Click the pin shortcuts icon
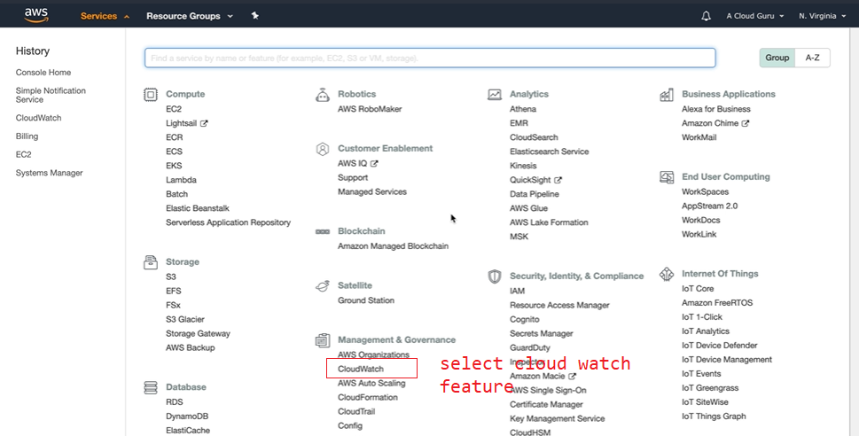This screenshot has height=436, width=859. coord(255,16)
